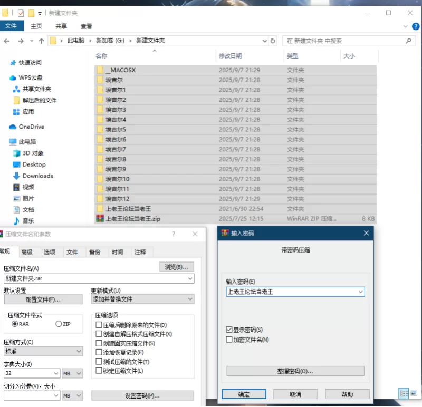Viewport: 422px width, 407px height.
Task: Open Videos folder in sidebar
Action: coord(23,187)
